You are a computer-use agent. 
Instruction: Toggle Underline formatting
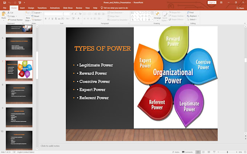click(x=52, y=19)
